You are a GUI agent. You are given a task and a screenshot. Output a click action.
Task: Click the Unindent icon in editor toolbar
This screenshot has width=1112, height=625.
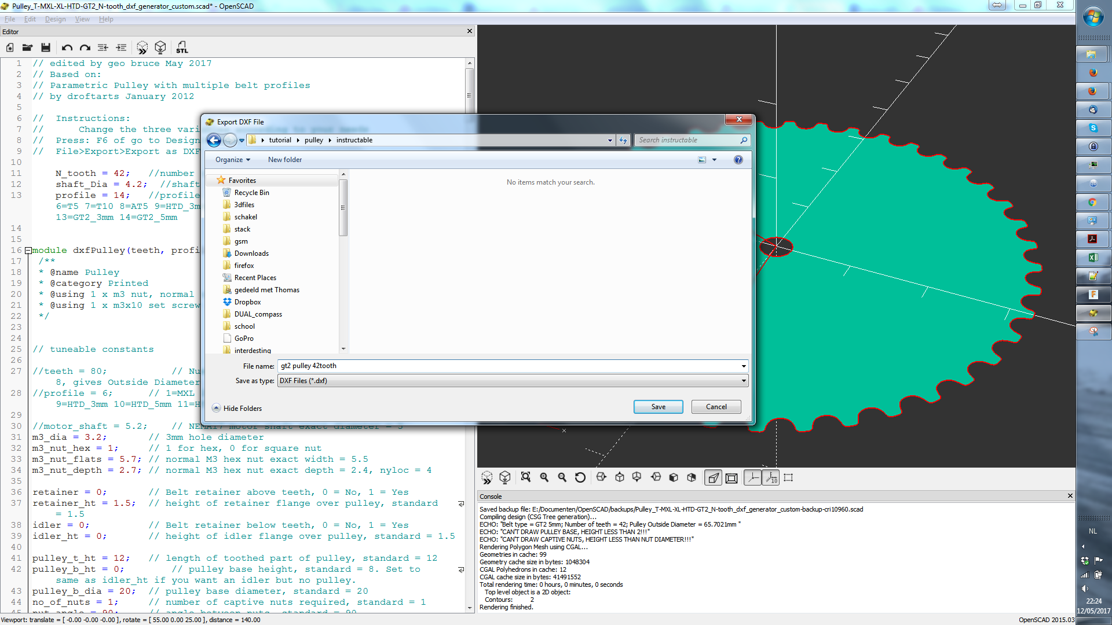[x=103, y=47]
